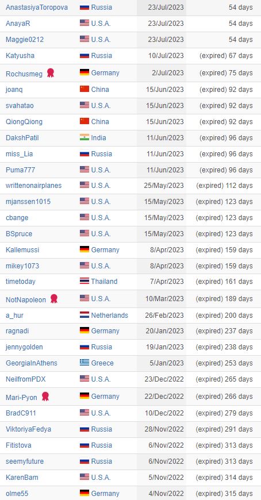Click the Greece flag beside GeorgiaInAthens
The width and height of the screenshot is (261, 500).
click(x=85, y=363)
